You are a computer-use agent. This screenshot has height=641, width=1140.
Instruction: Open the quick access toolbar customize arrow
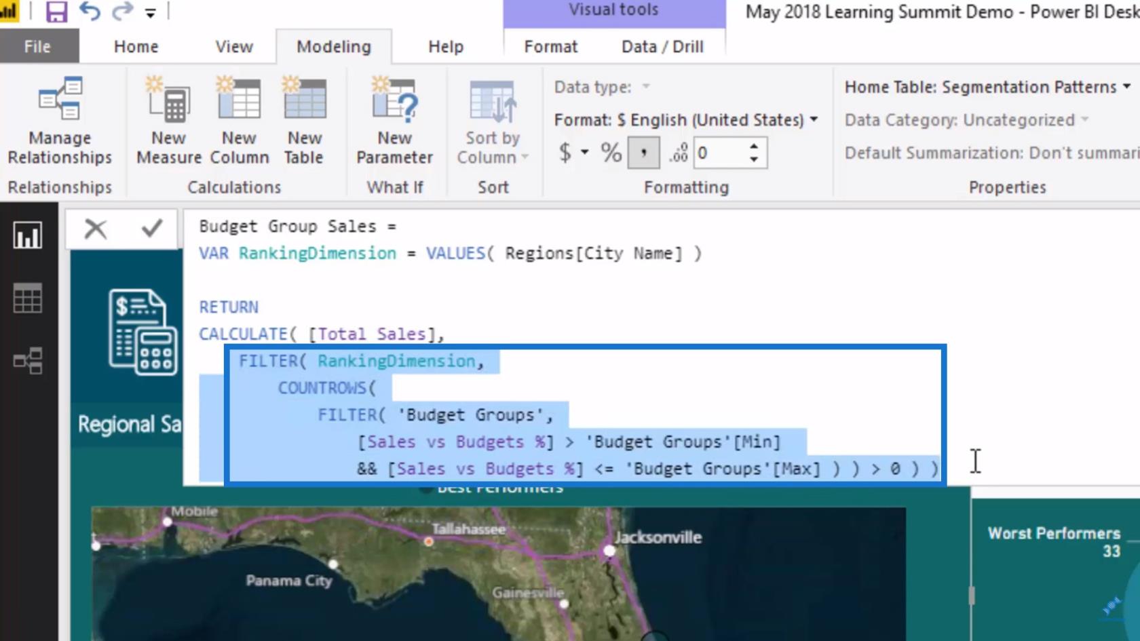pyautogui.click(x=150, y=13)
